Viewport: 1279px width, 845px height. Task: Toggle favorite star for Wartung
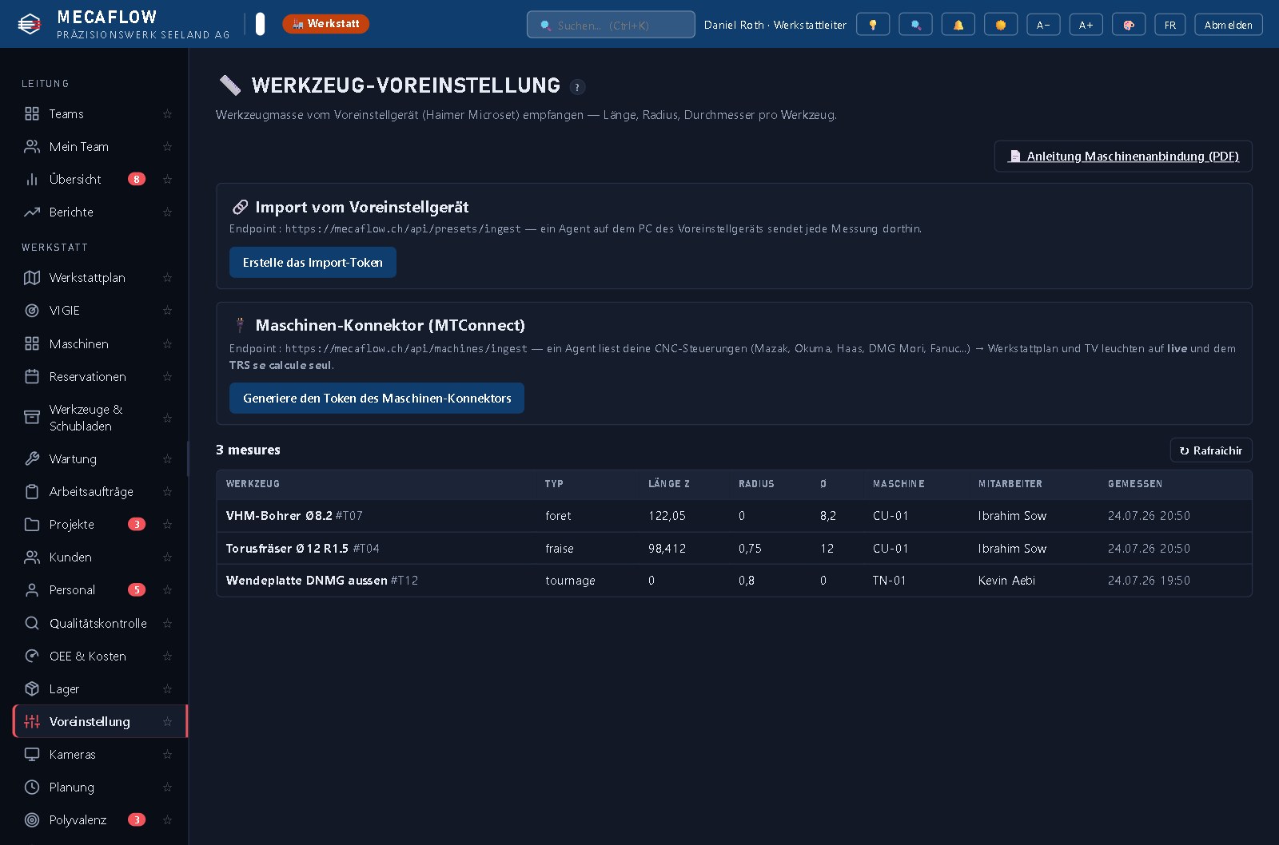[167, 459]
